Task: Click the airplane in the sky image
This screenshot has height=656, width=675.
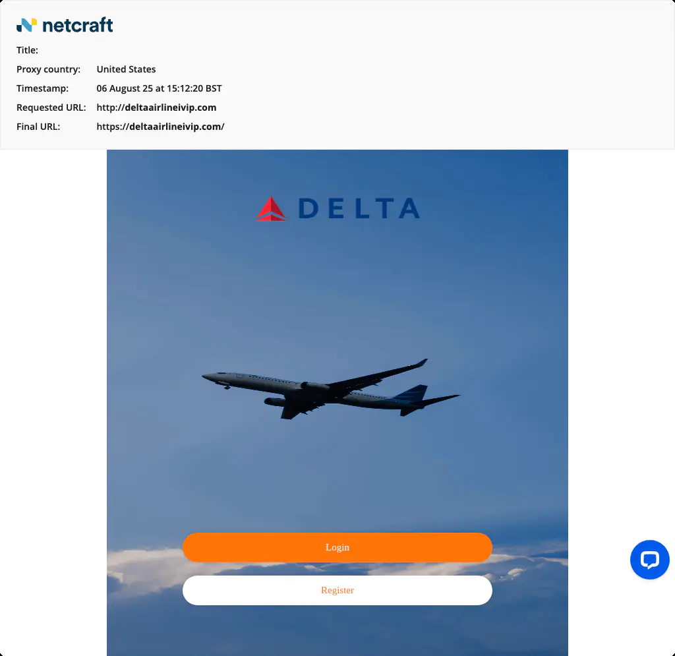Action: (x=331, y=389)
